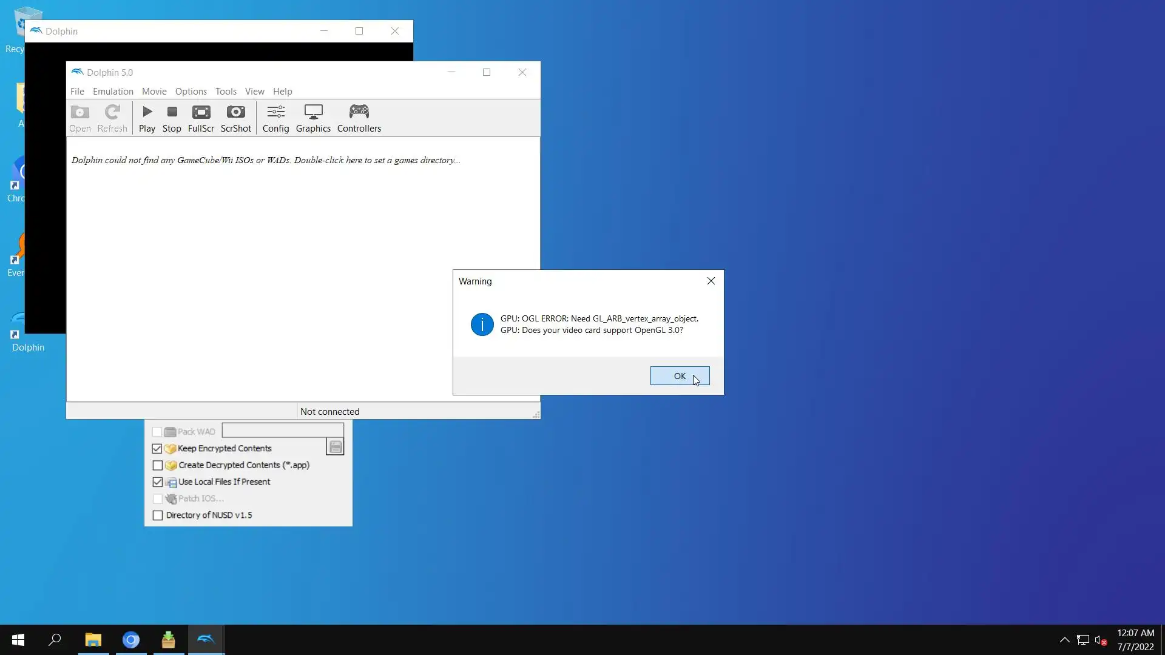
Task: Enable Create Decrypted Contents (*.app)
Action: pos(158,465)
